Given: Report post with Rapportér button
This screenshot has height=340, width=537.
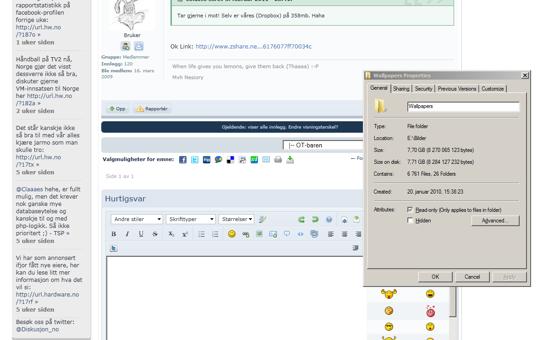Looking at the screenshot, I should (x=152, y=109).
